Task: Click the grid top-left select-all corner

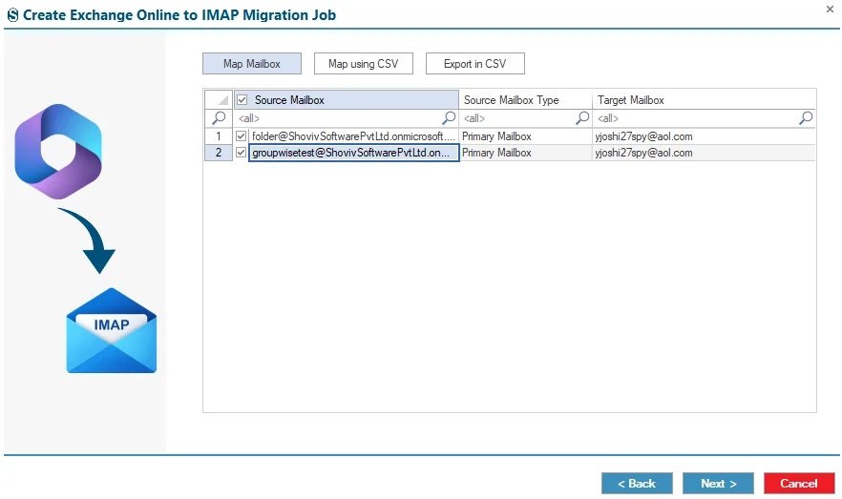Action: tap(219, 100)
